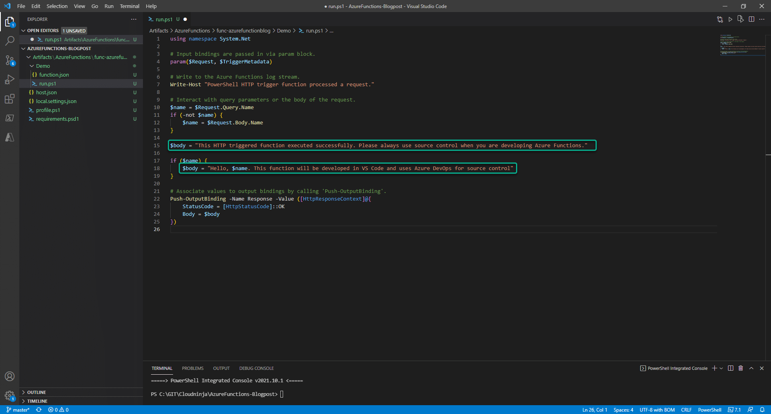Open the Terminal menu
The image size is (771, 414).
pos(130,6)
